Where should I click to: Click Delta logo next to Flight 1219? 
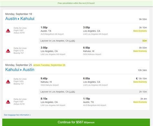(x=8, y=51)
